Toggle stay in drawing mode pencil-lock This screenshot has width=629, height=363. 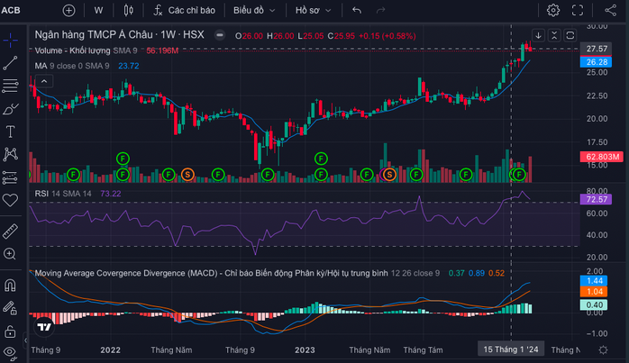10,308
